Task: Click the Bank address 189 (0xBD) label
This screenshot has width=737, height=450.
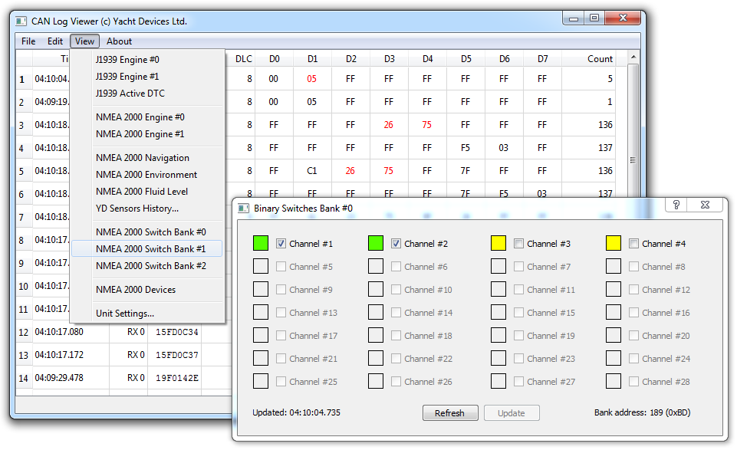Action: [x=642, y=412]
